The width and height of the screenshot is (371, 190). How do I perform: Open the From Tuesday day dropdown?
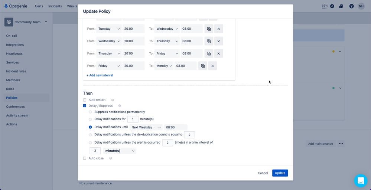(x=109, y=29)
